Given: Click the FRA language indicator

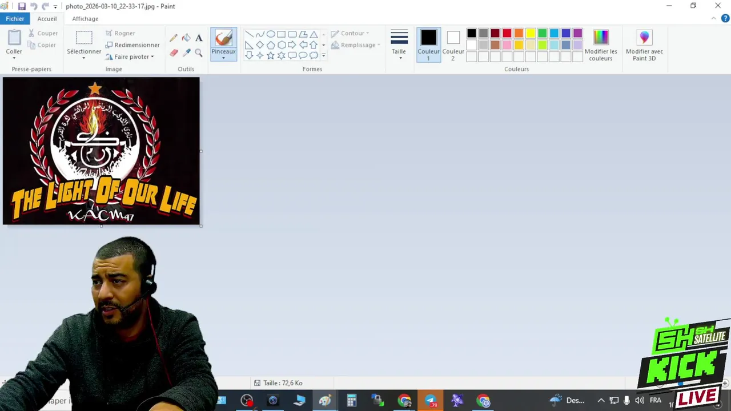Looking at the screenshot, I should pyautogui.click(x=655, y=401).
